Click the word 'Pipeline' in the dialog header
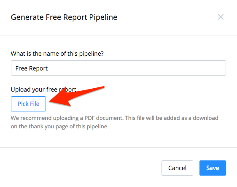237x187 pixels. [x=103, y=17]
